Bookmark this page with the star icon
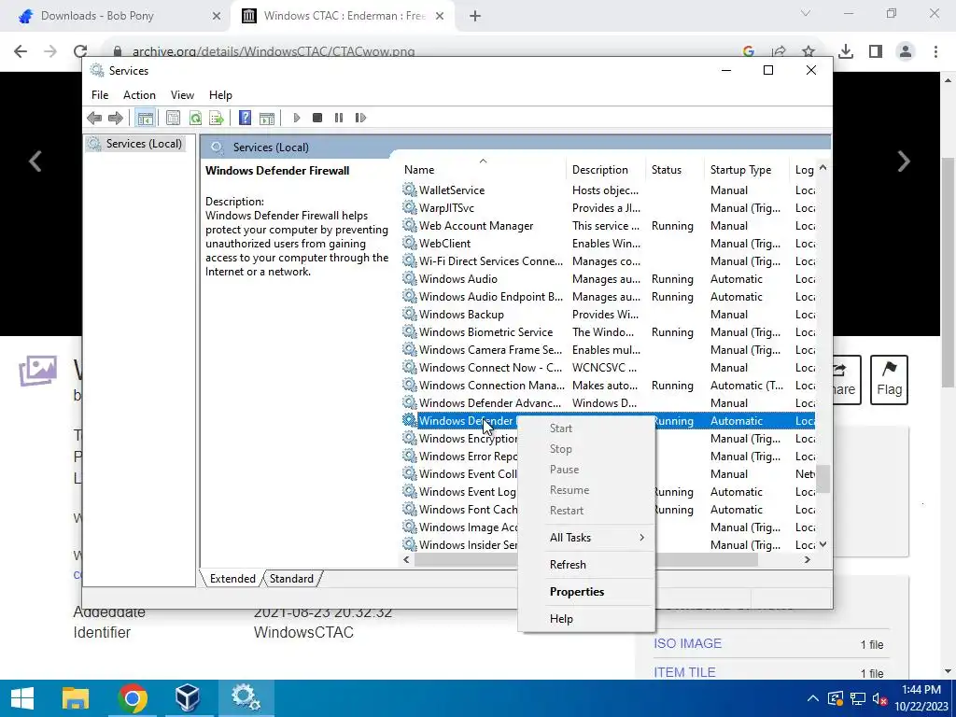 point(808,51)
